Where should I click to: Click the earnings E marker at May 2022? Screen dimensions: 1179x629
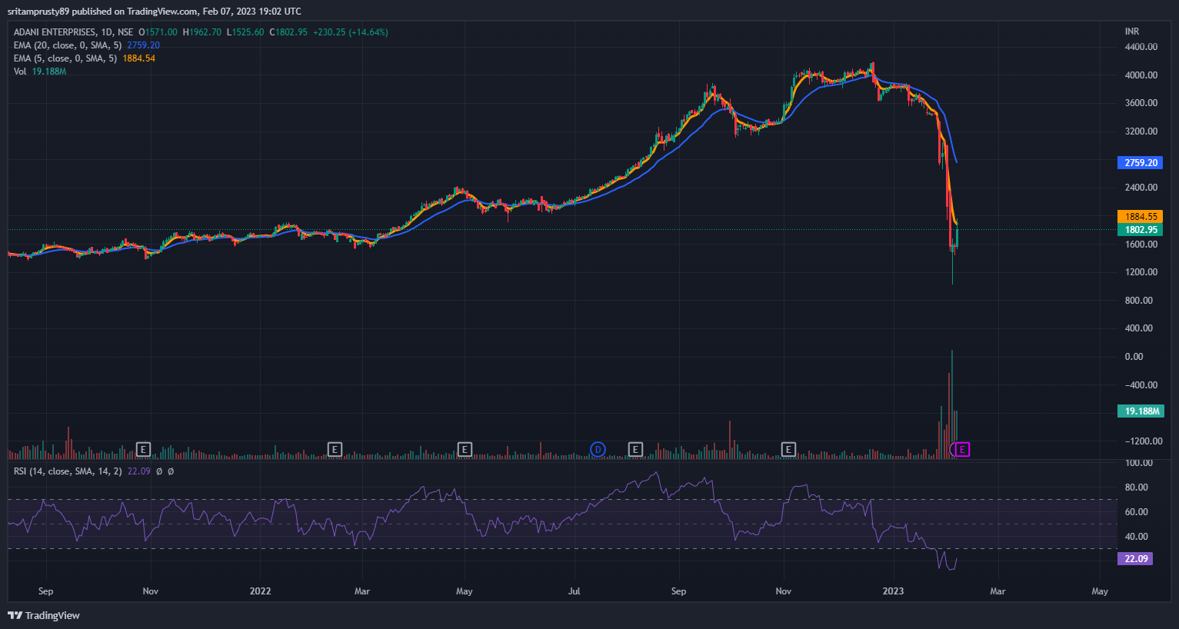(465, 449)
